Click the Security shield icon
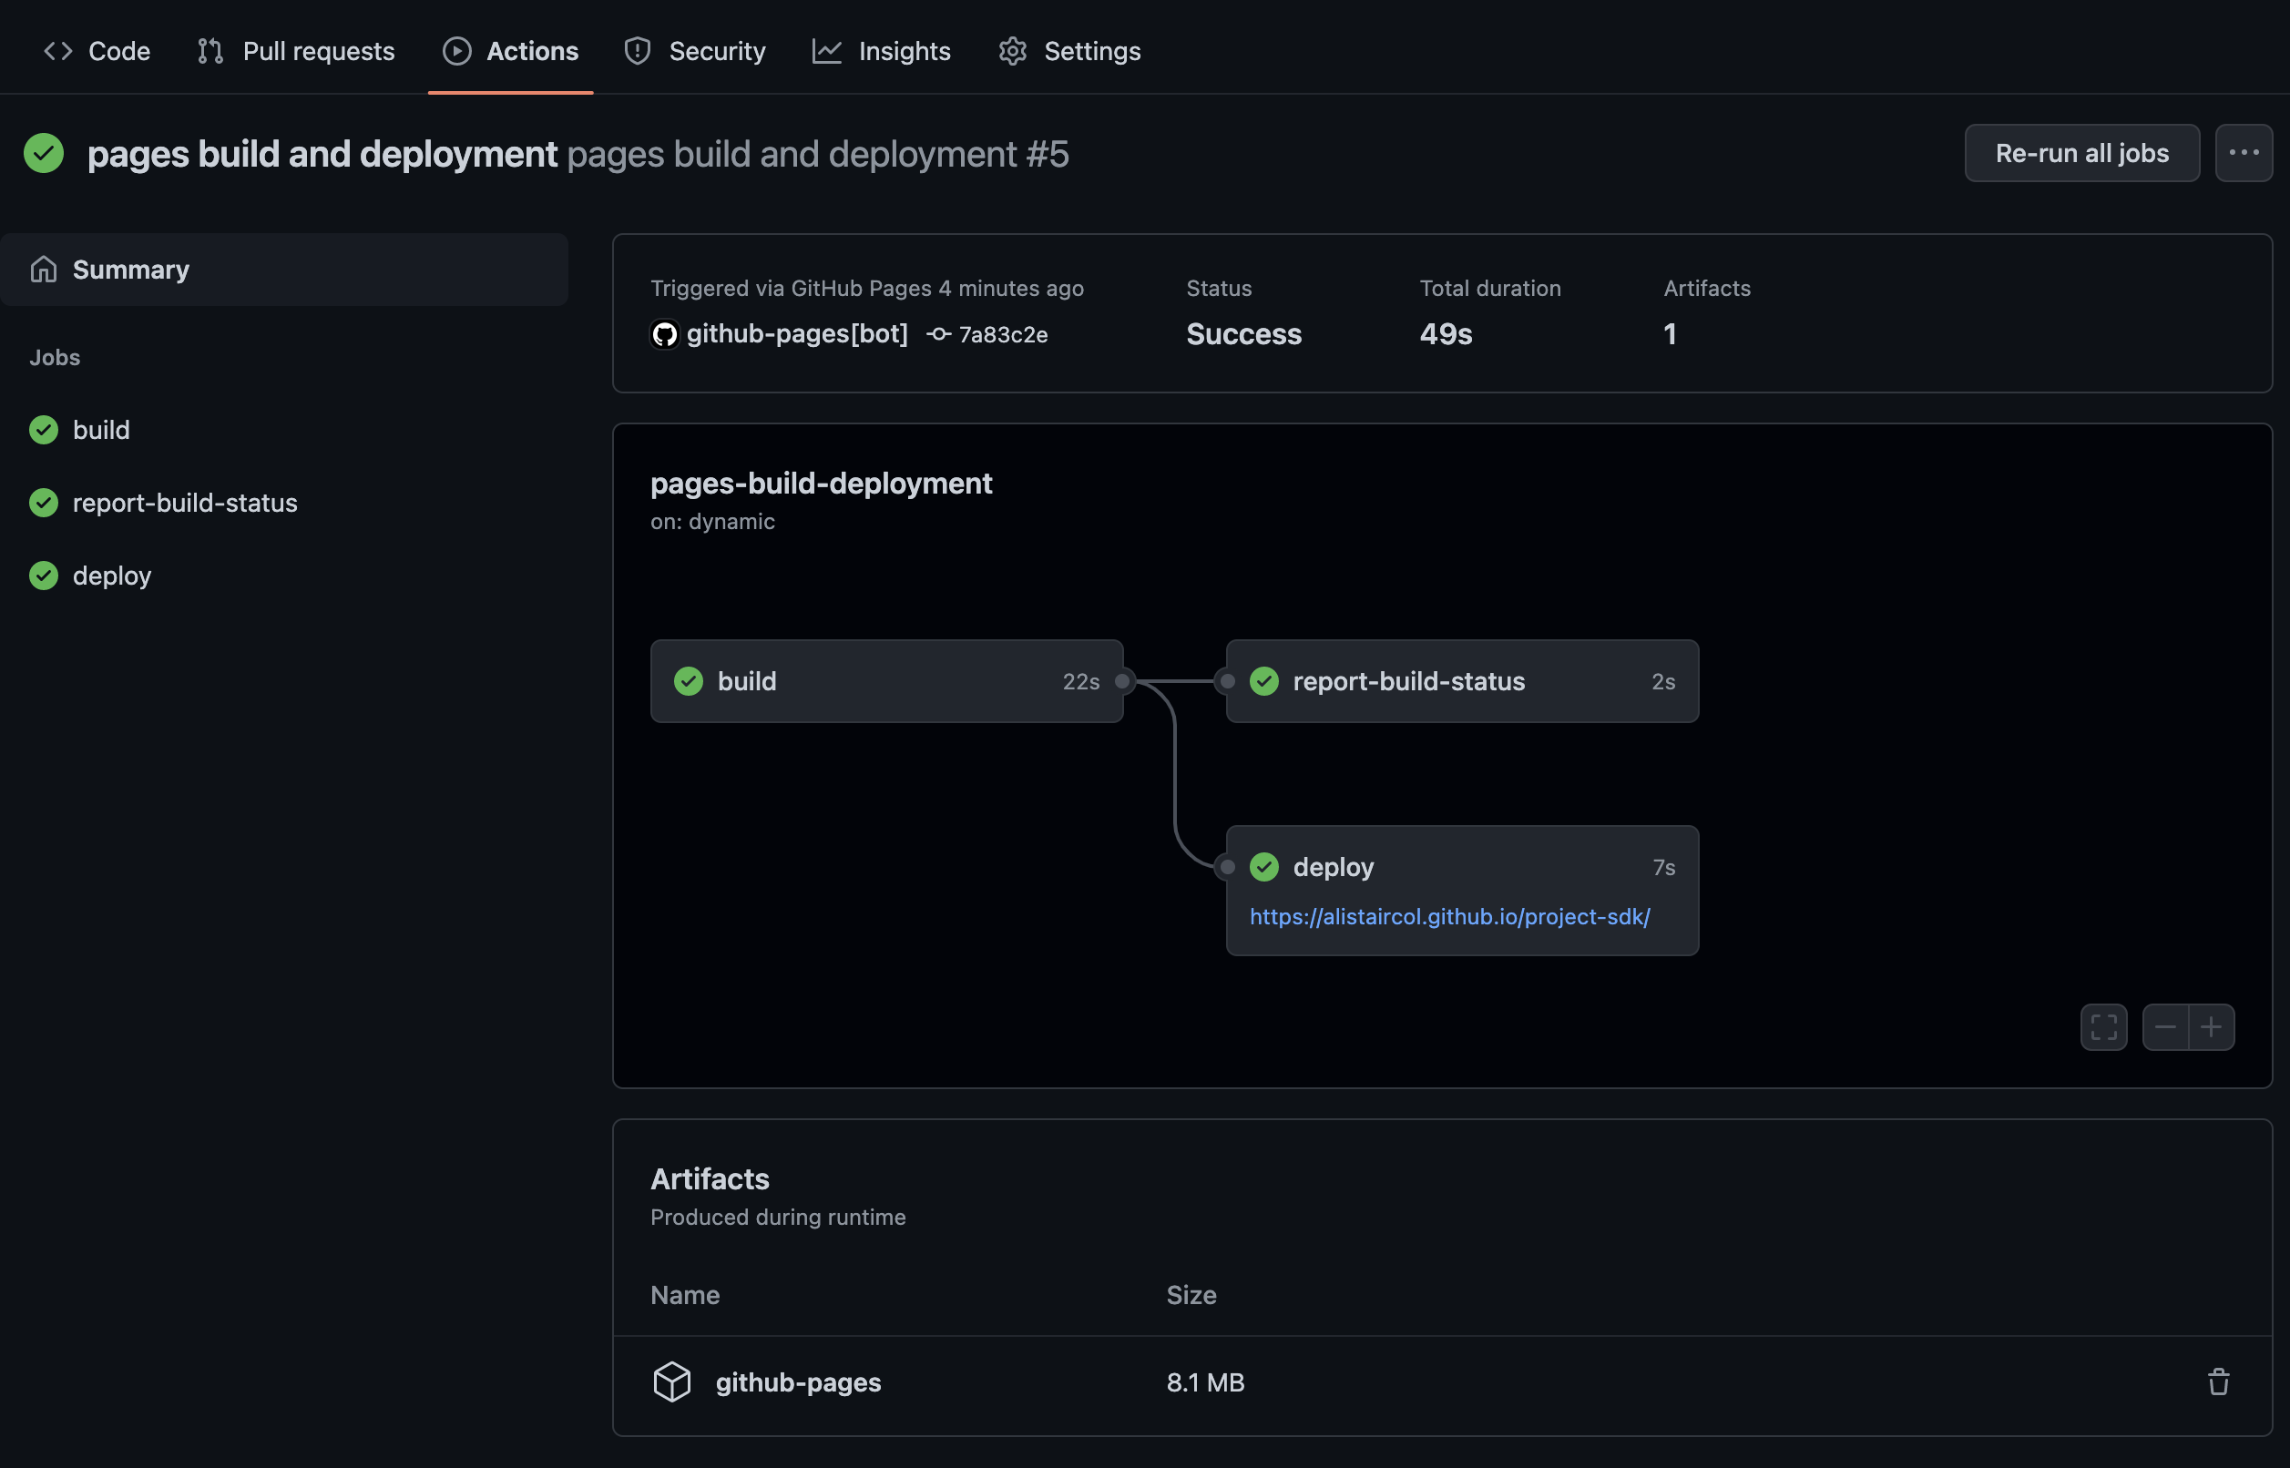The image size is (2290, 1468). click(x=638, y=50)
